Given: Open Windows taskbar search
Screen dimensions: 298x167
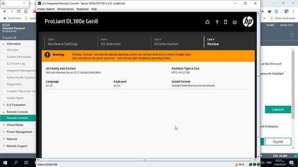Looking at the screenshot, I should click(x=16, y=162).
